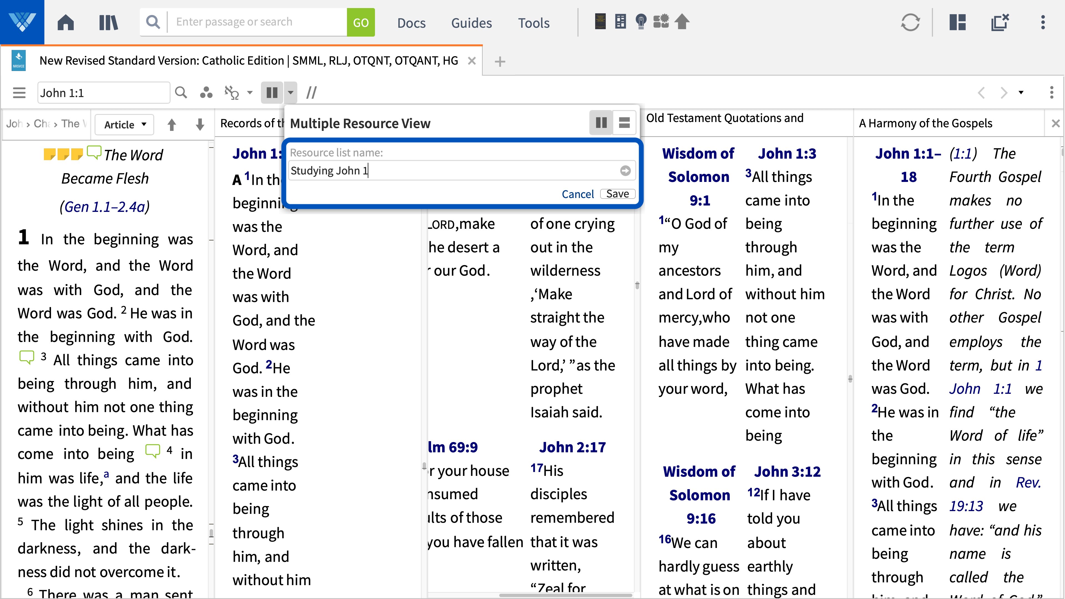
Task: Click the search magnifier in the command box
Action: point(153,22)
